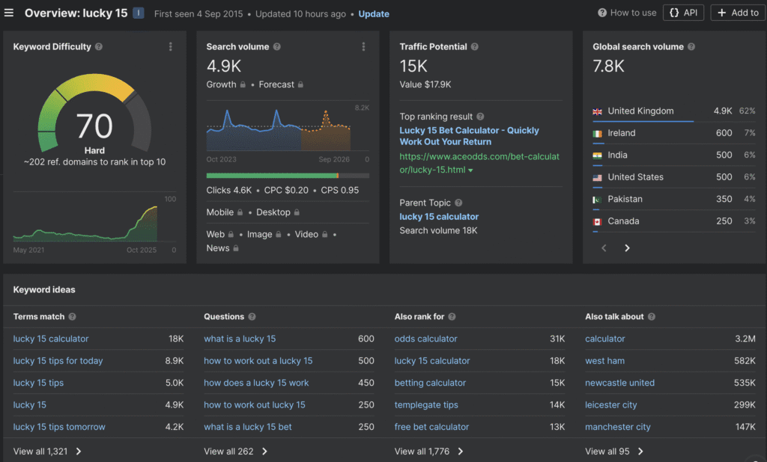Viewport: 767px width, 462px height.
Task: Open Keyword Difficulty three-dot options menu
Action: pyautogui.click(x=171, y=46)
